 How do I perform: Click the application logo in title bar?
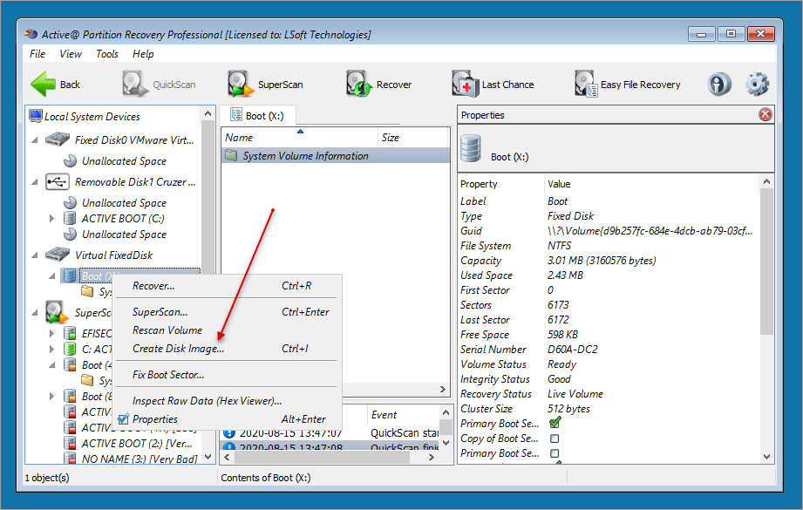pyautogui.click(x=31, y=34)
